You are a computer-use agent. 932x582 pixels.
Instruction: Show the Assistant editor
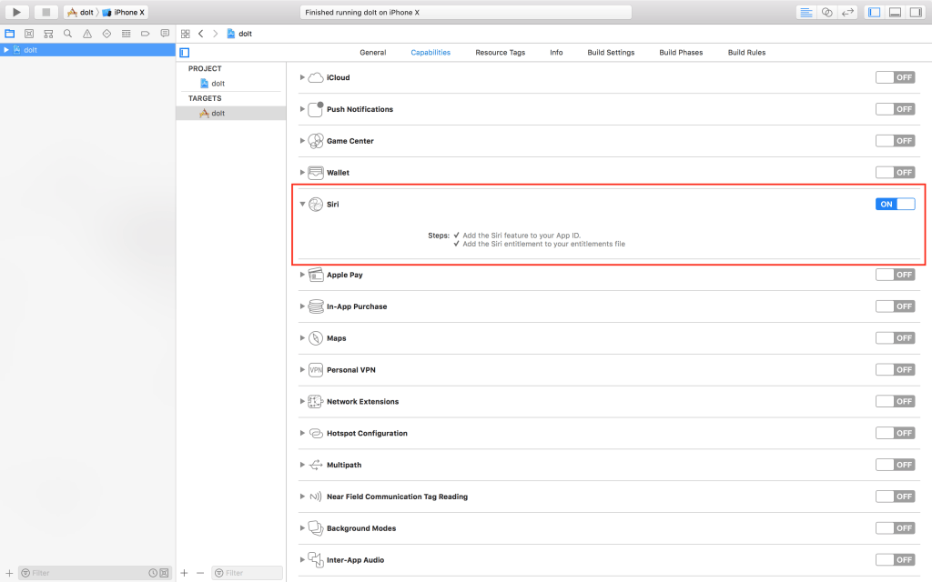click(x=826, y=12)
